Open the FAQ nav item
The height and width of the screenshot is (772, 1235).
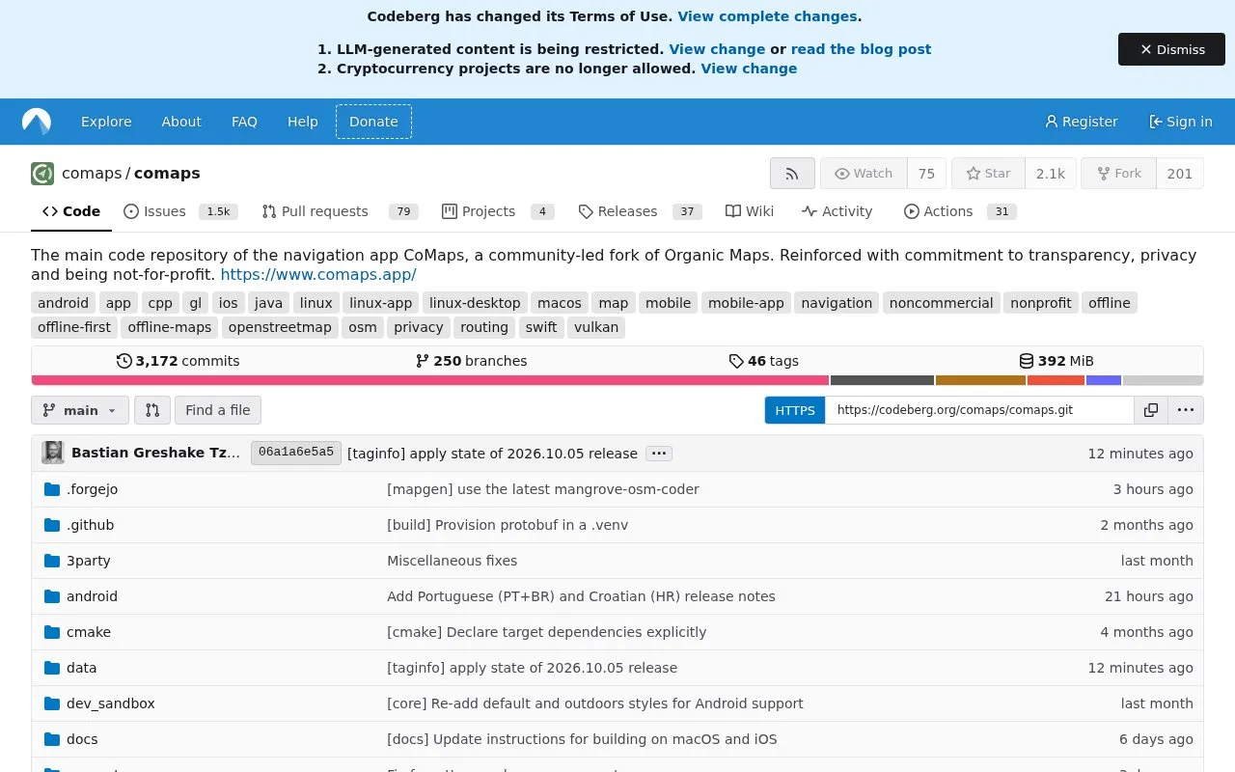244,122
